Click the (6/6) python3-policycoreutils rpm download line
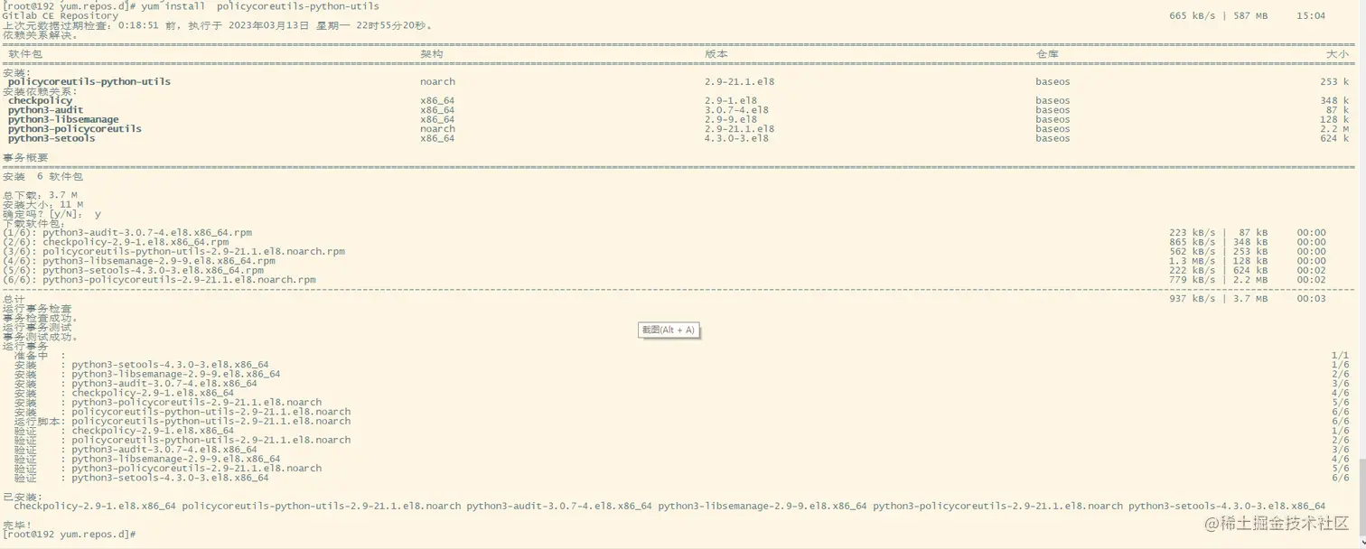Viewport: 1366px width, 549px height. pyautogui.click(x=159, y=280)
